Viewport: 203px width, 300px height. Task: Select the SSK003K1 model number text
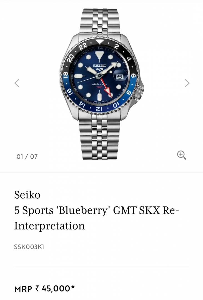click(29, 247)
